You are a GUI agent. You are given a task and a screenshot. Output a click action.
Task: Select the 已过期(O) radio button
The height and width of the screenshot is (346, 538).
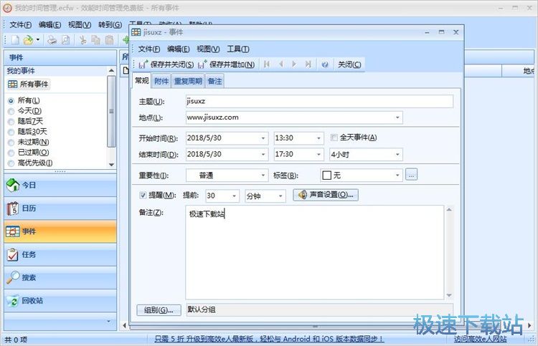pyautogui.click(x=11, y=153)
